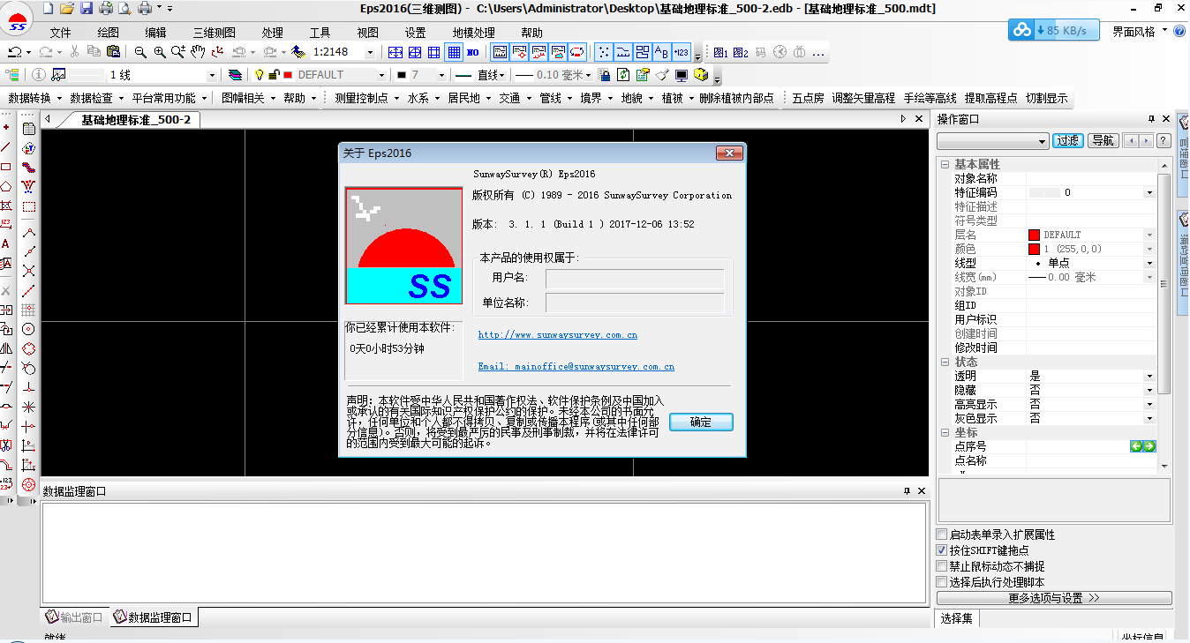Click 确定 in the About dialog
Viewport: 1190px width, 643px height.
[701, 422]
